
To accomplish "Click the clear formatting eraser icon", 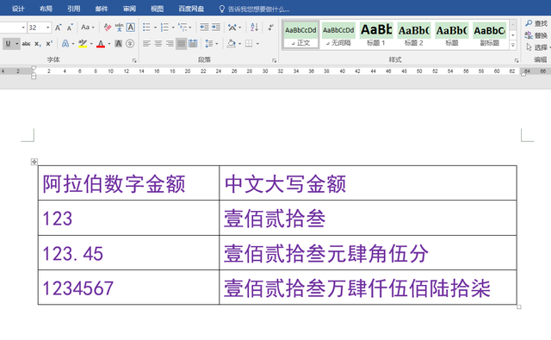I will point(108,28).
